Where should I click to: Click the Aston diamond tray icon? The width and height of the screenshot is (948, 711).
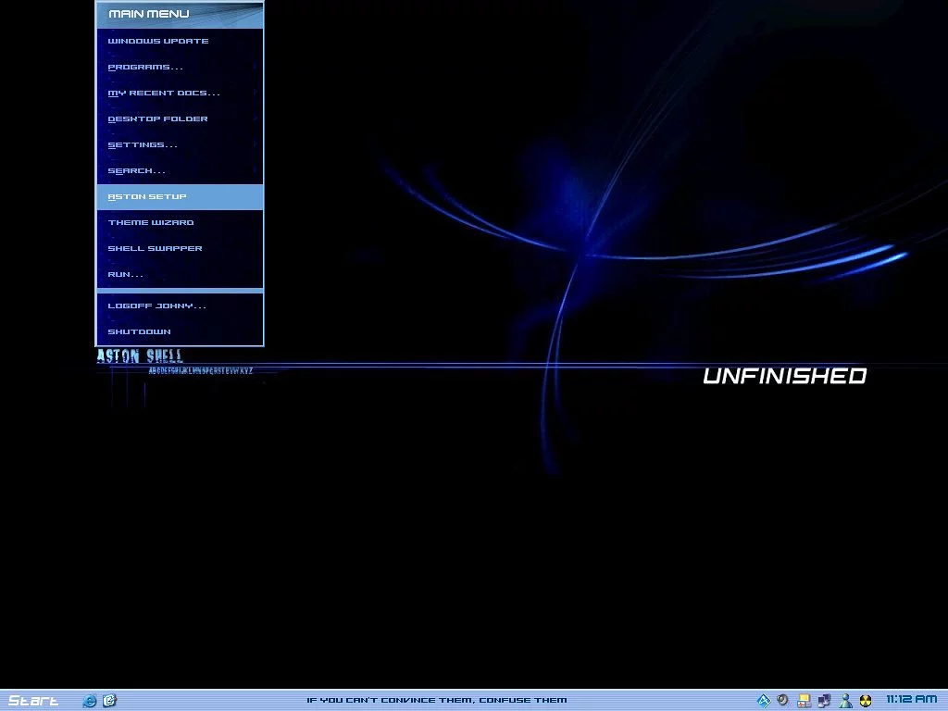point(764,701)
